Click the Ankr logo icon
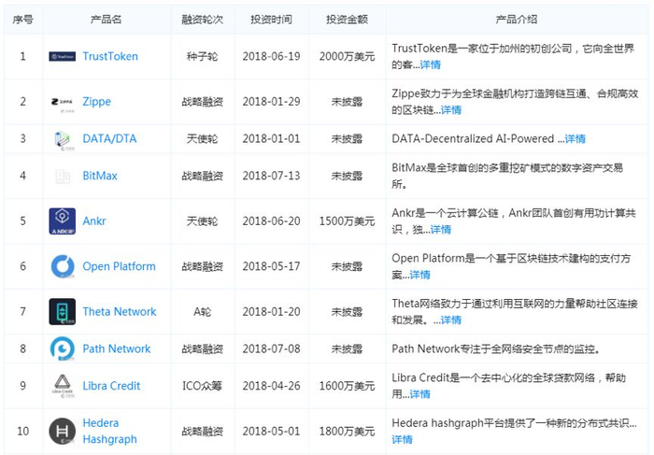The height and width of the screenshot is (455, 654). click(x=63, y=221)
